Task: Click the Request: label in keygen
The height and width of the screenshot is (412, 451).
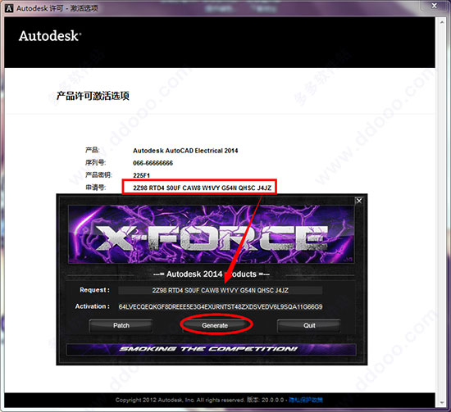Action: coord(94,290)
